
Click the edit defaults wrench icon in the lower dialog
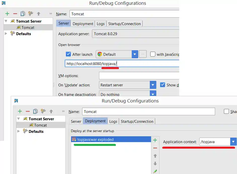coord(43,111)
